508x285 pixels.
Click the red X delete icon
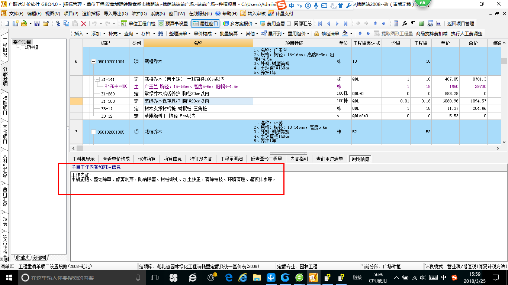84,23
